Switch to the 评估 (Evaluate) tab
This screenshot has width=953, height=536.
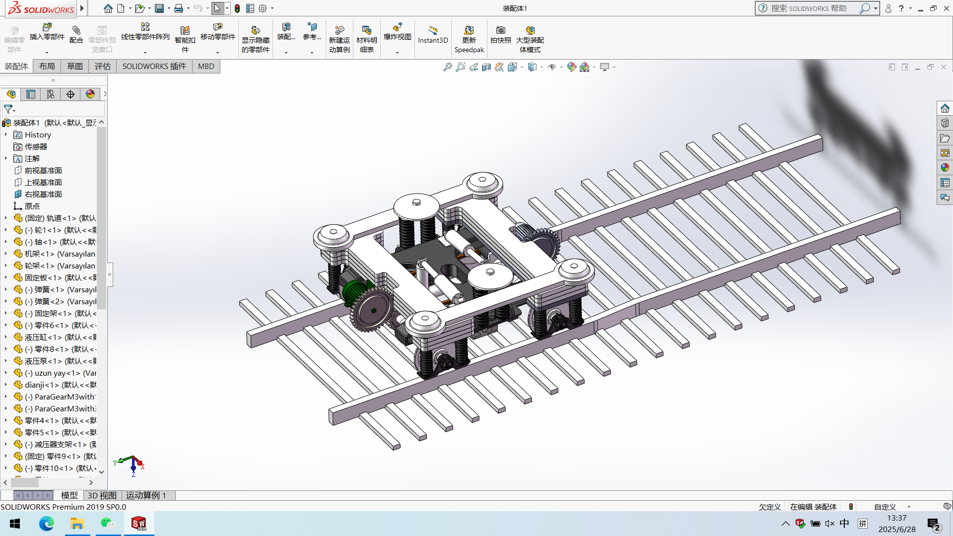103,67
